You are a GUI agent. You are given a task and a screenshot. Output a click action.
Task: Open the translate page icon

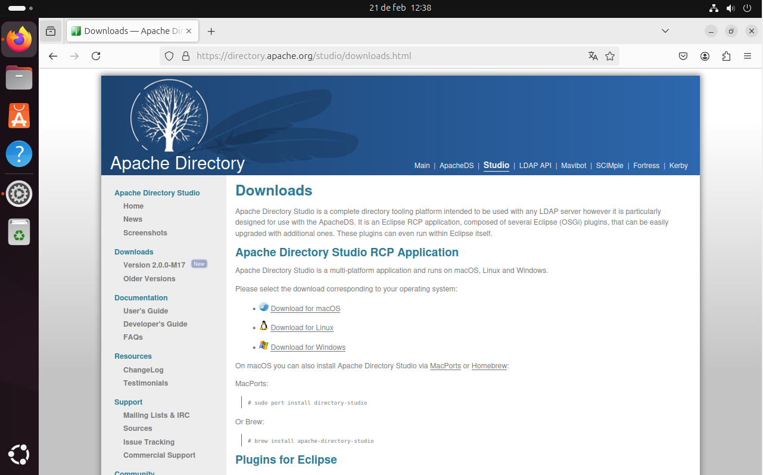593,56
